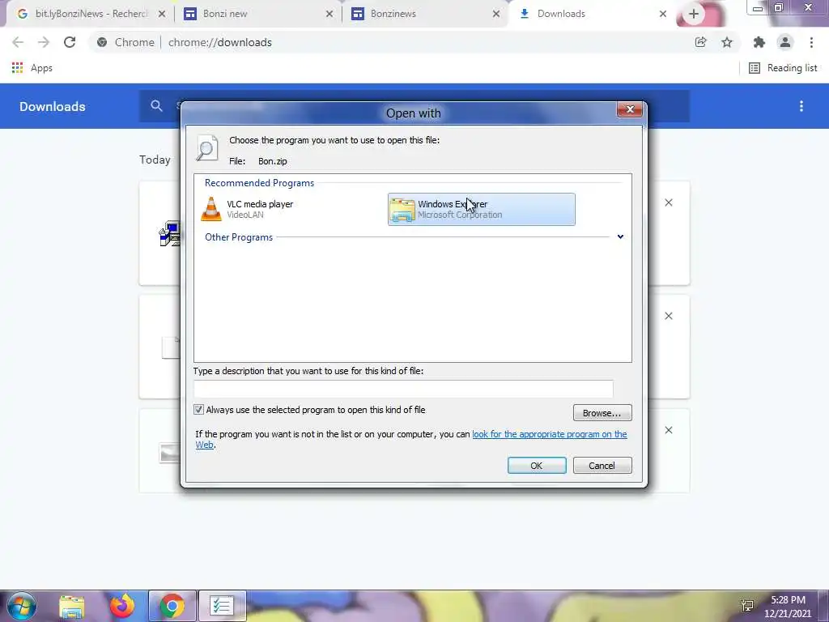Reload the current page
This screenshot has width=829, height=622.
click(x=70, y=42)
